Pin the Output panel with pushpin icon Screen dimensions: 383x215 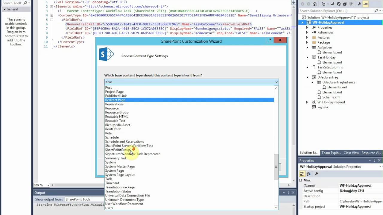click(288, 193)
